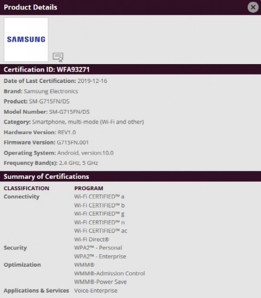261x298 pixels.
Task: Select Firmware Version G715FN.001
Action: (x=73, y=143)
